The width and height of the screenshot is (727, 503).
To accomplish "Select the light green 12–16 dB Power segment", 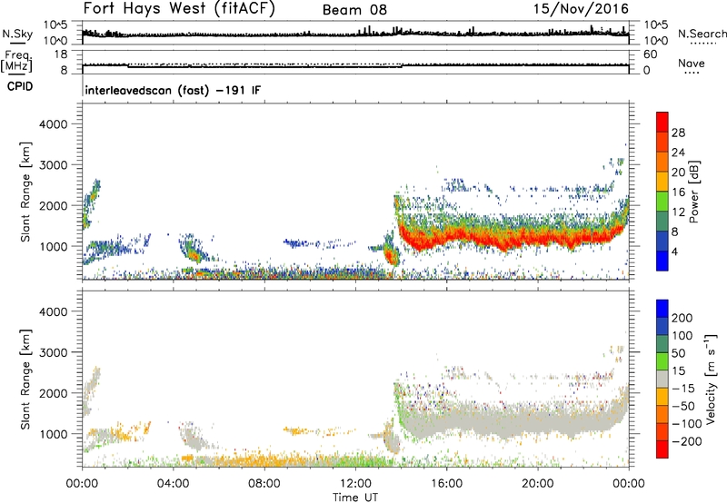I will click(x=662, y=202).
